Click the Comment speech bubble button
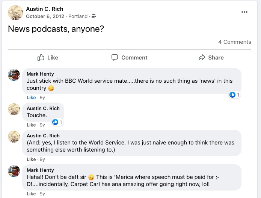 tap(129, 57)
